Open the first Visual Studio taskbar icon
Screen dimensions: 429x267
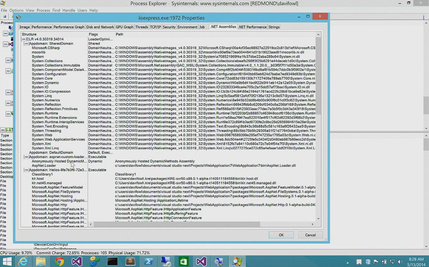point(77,262)
